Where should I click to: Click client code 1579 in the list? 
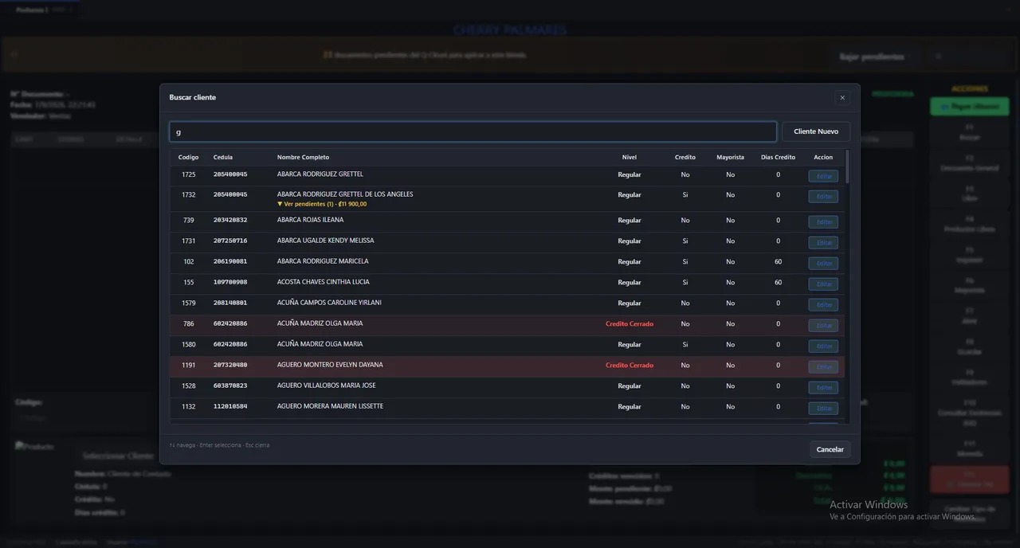[x=188, y=303]
